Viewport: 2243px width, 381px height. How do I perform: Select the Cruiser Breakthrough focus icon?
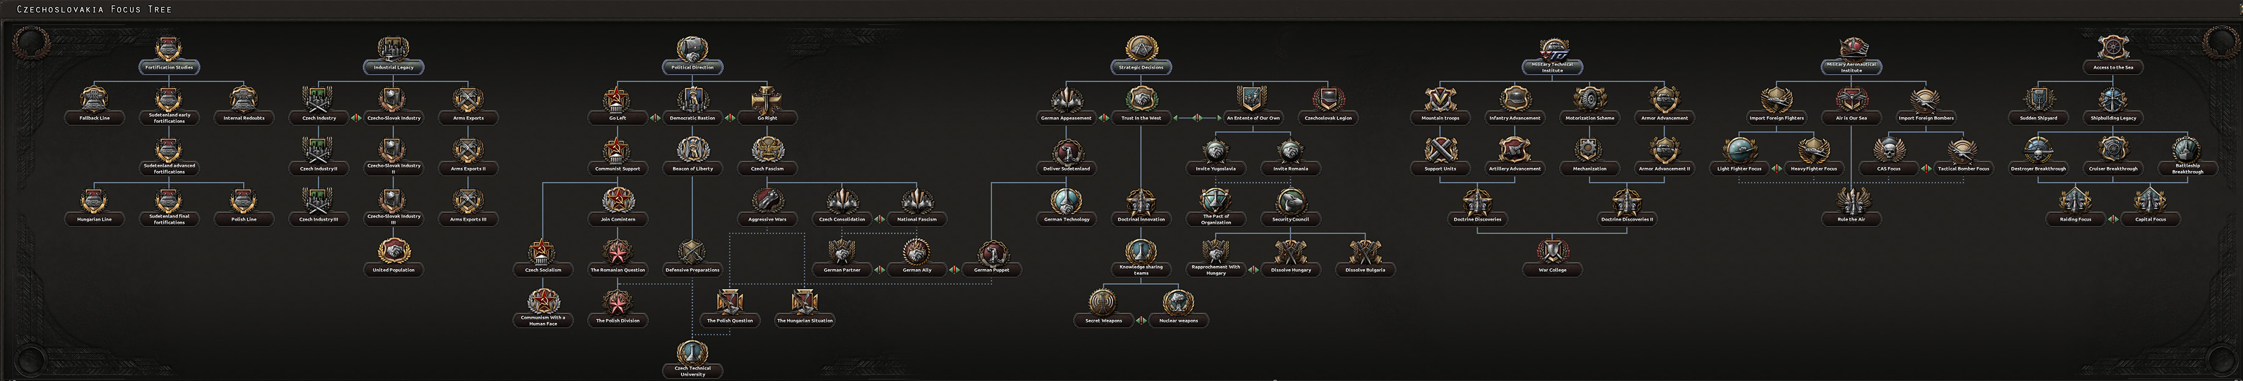pyautogui.click(x=2113, y=151)
